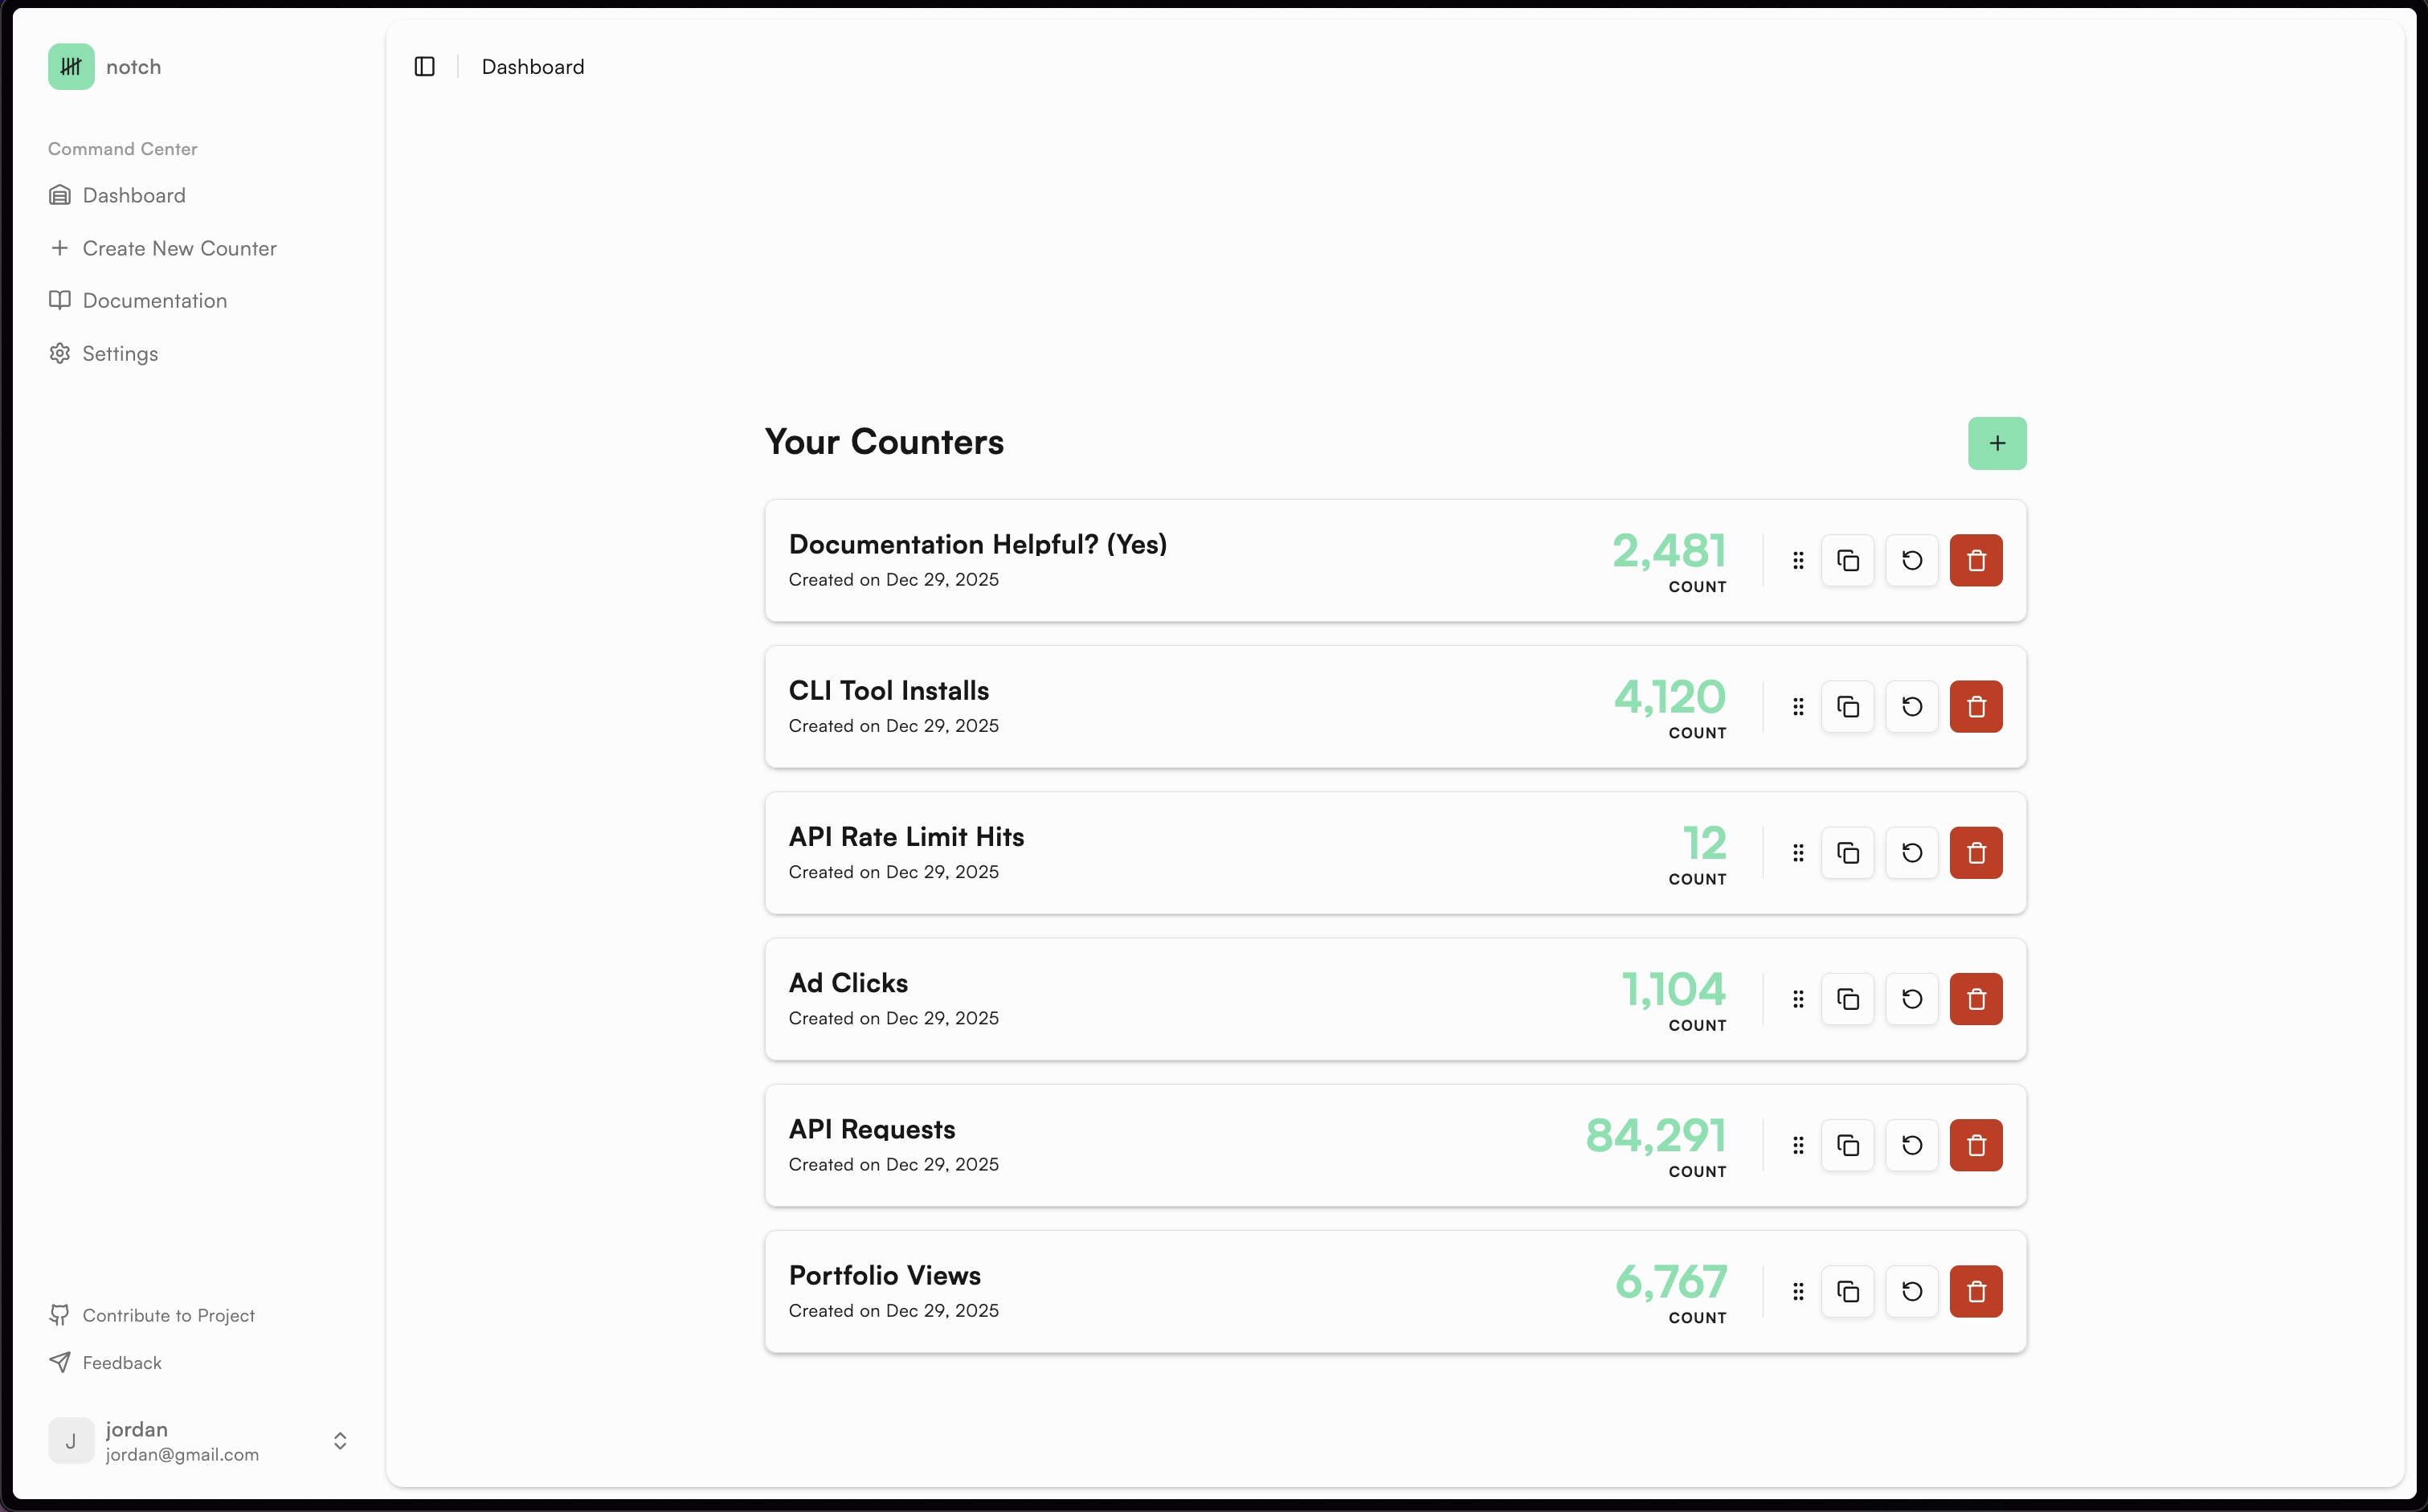
Task: Select the CLI Tool Installs counter title
Action: (x=888, y=690)
